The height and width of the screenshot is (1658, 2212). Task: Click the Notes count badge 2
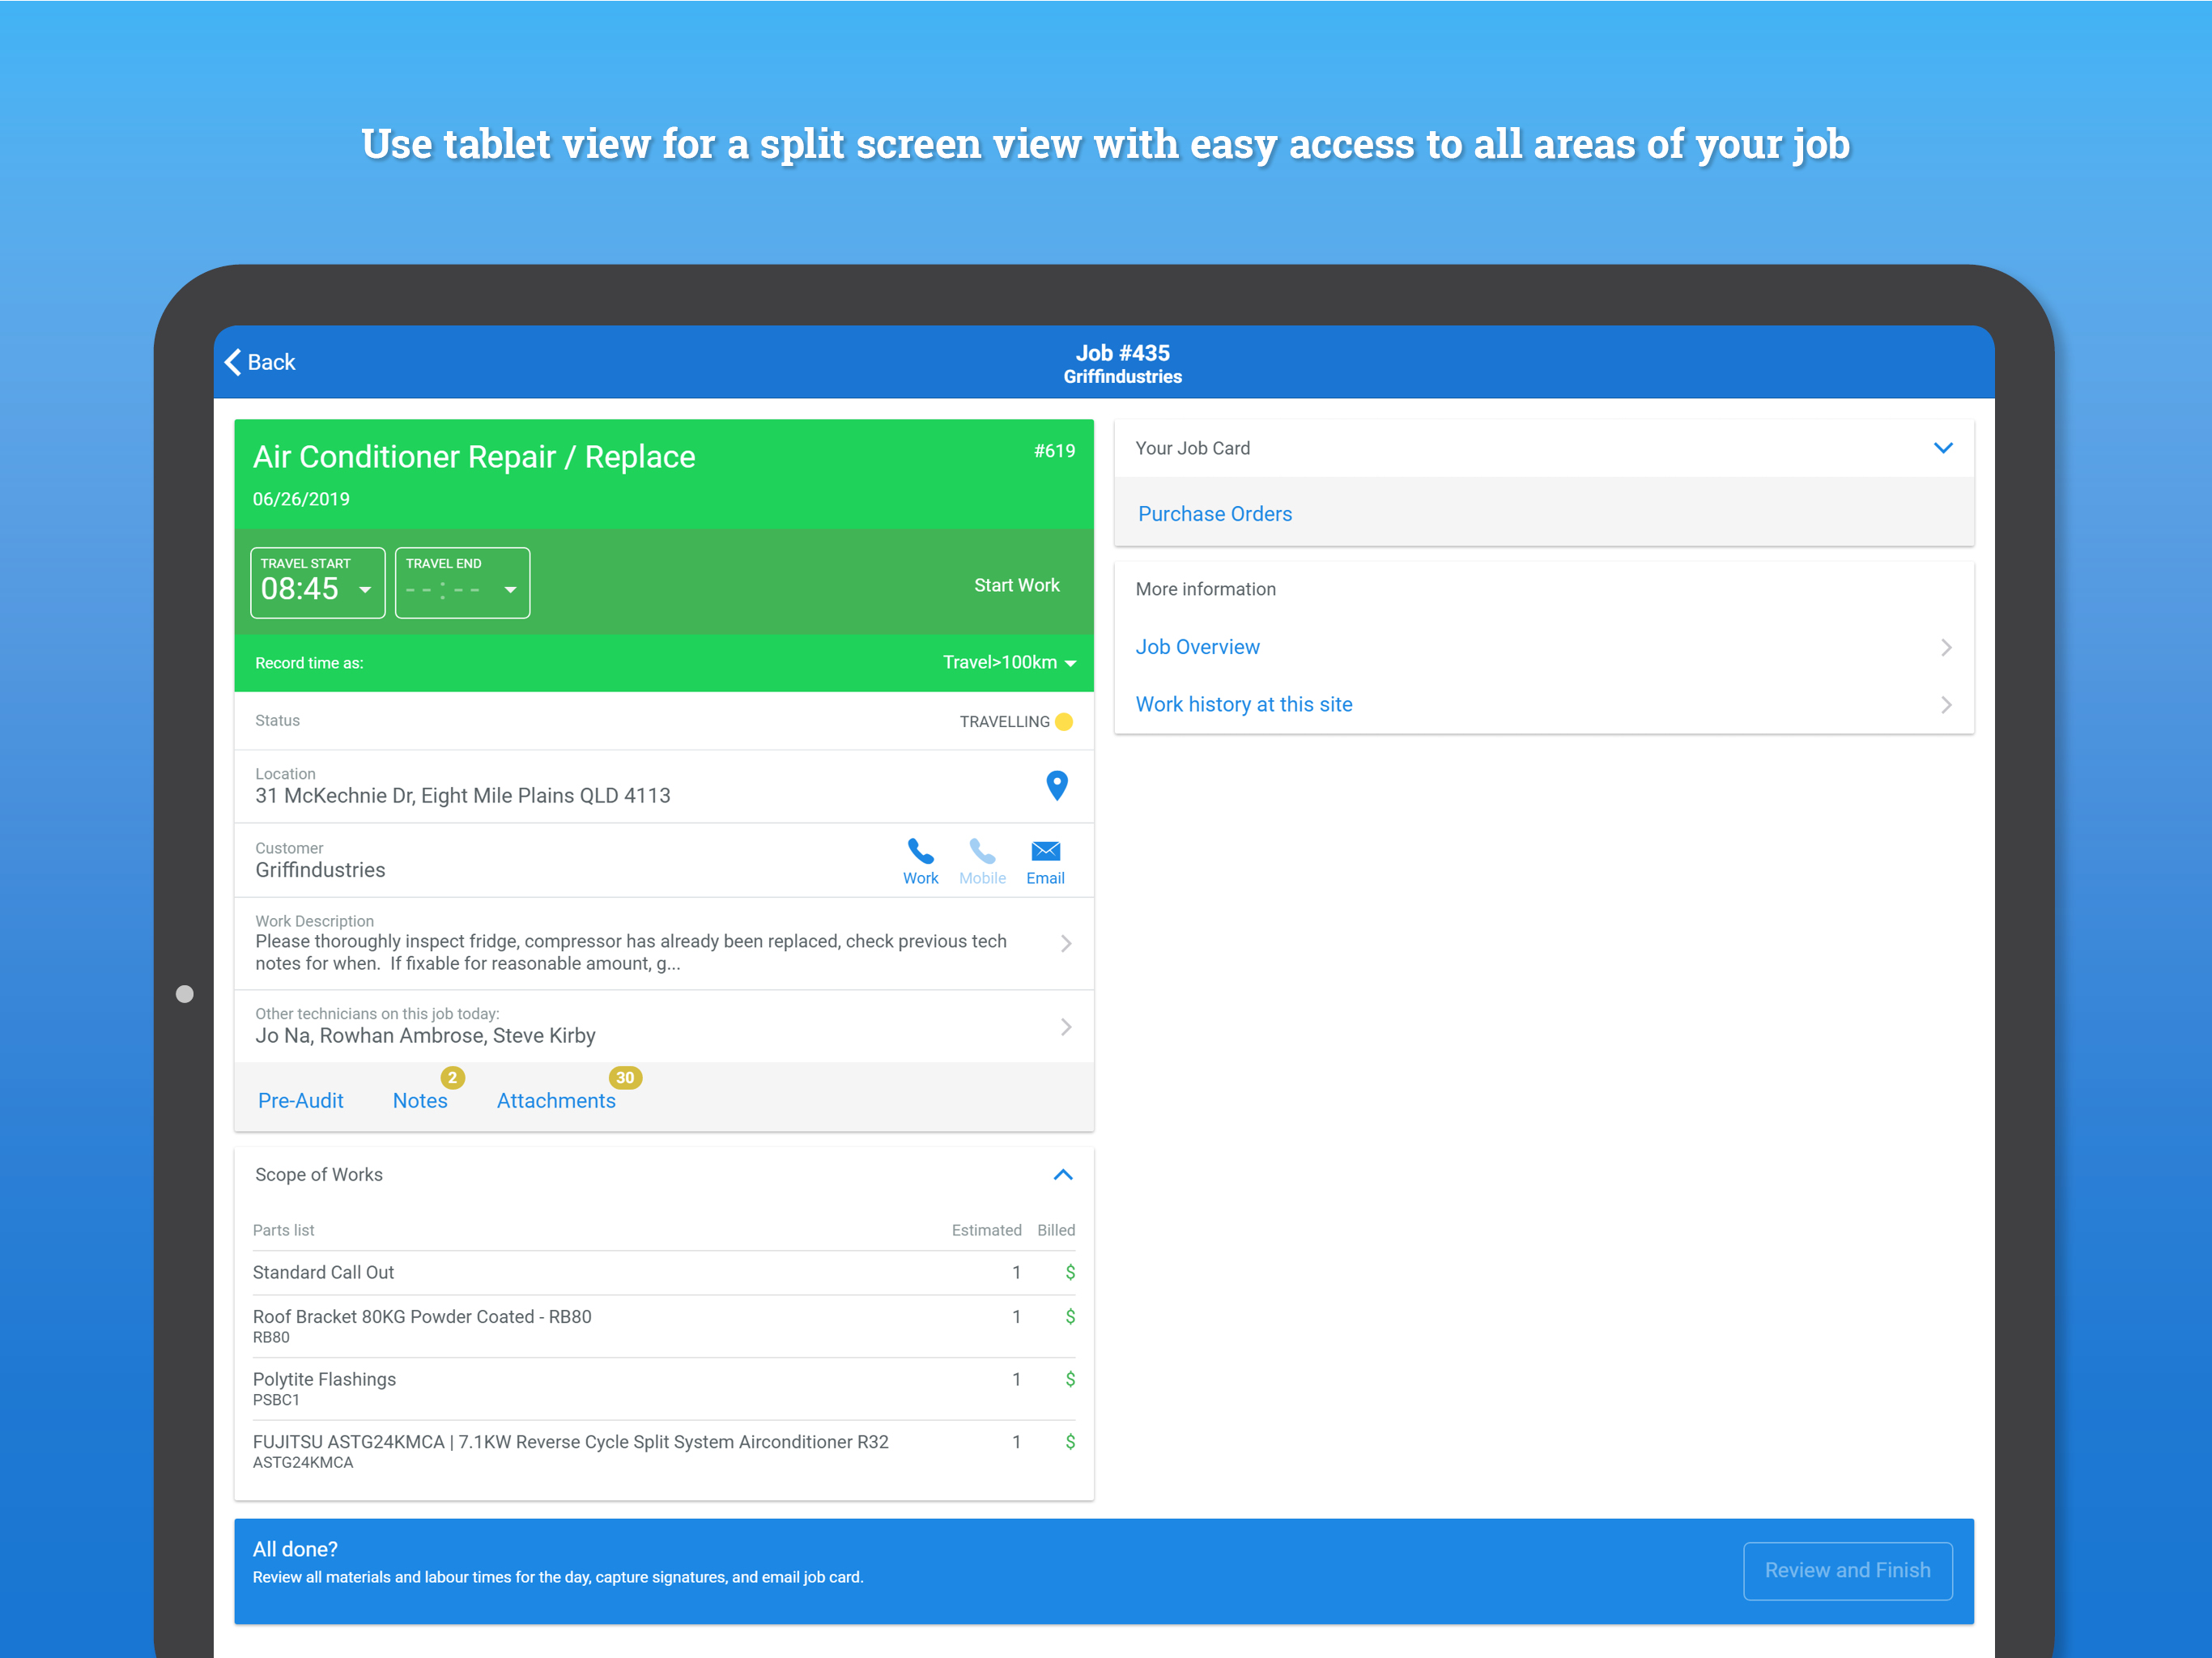click(x=452, y=1078)
